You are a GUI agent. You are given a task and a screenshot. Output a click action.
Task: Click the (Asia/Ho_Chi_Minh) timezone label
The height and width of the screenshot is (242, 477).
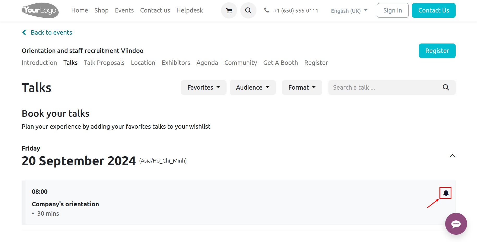(x=163, y=161)
